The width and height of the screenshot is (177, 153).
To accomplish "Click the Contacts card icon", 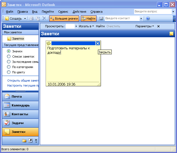I will tap(7, 114).
